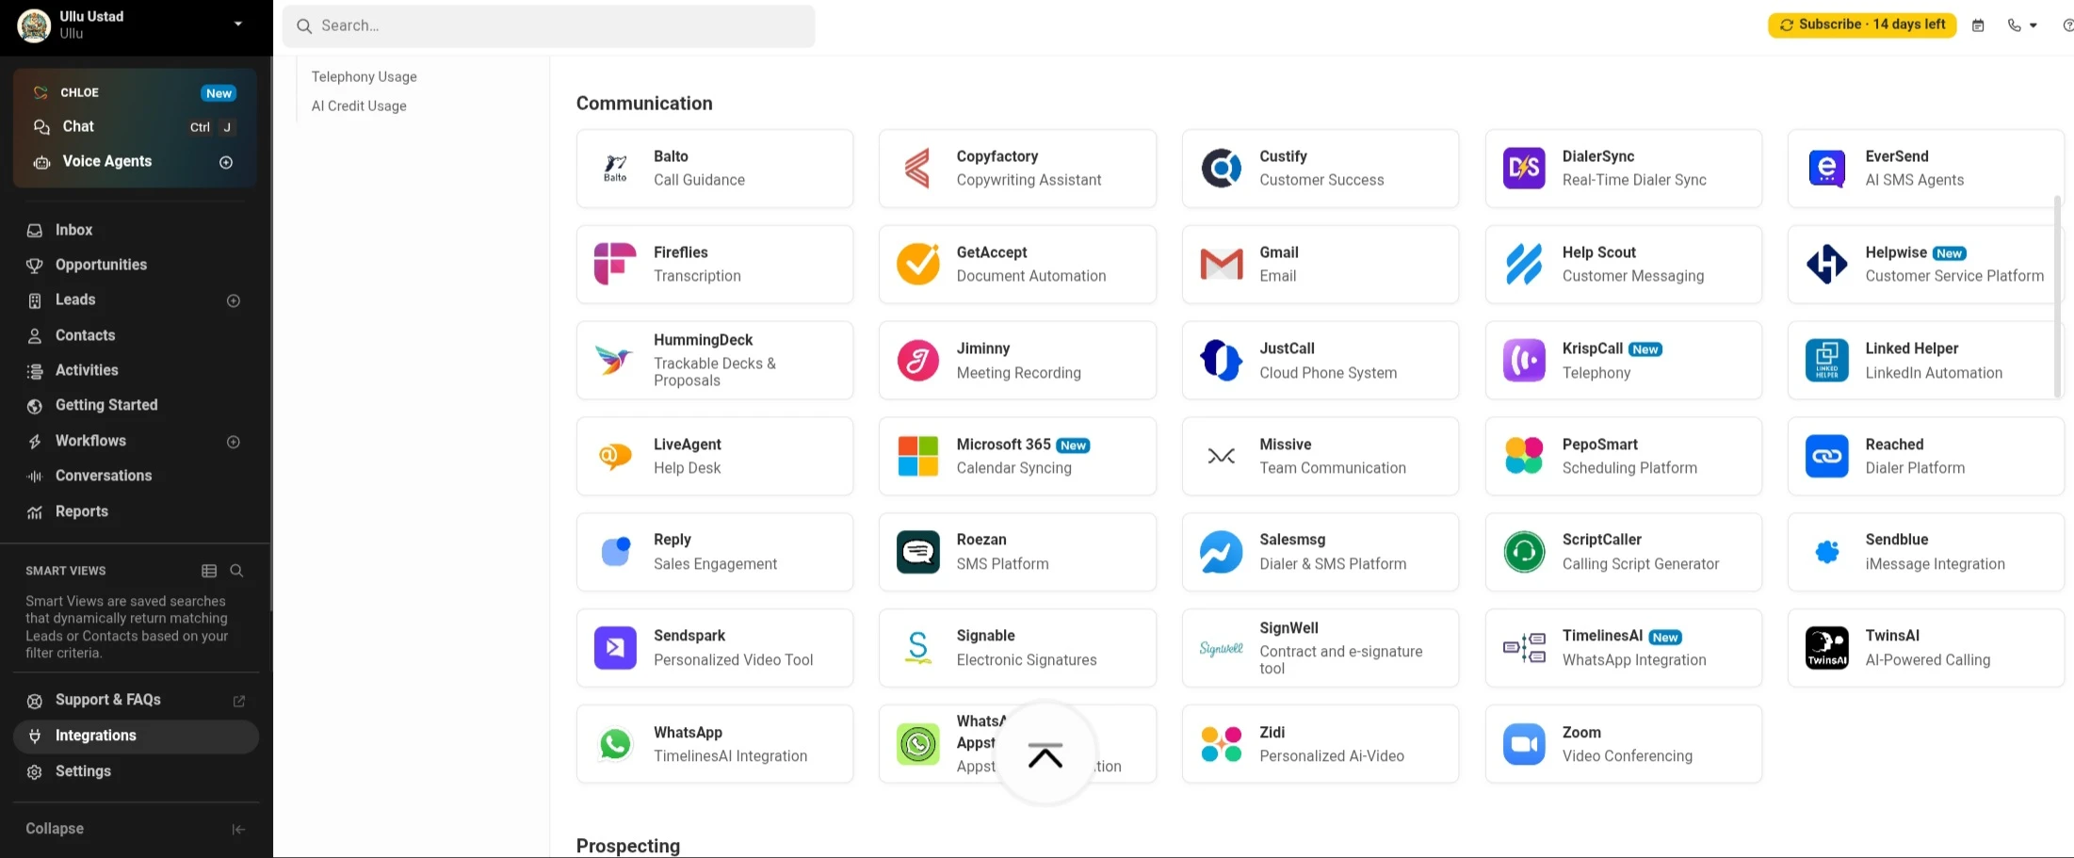Screen dimensions: 2074x858
Task: Open Getting Started in sidebar
Action: click(x=136, y=405)
